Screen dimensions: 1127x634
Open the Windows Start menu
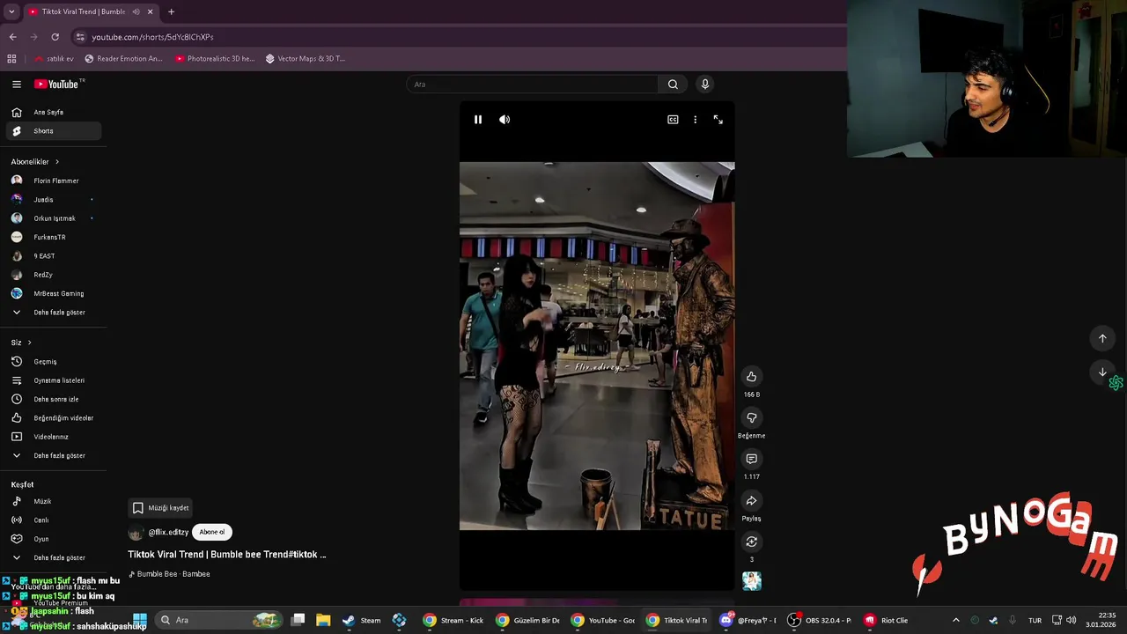click(x=139, y=620)
